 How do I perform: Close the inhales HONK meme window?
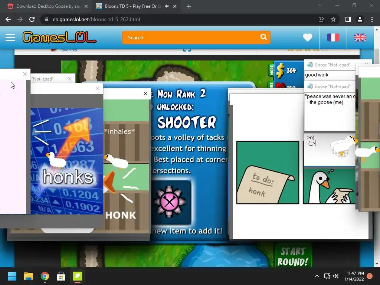(x=145, y=94)
